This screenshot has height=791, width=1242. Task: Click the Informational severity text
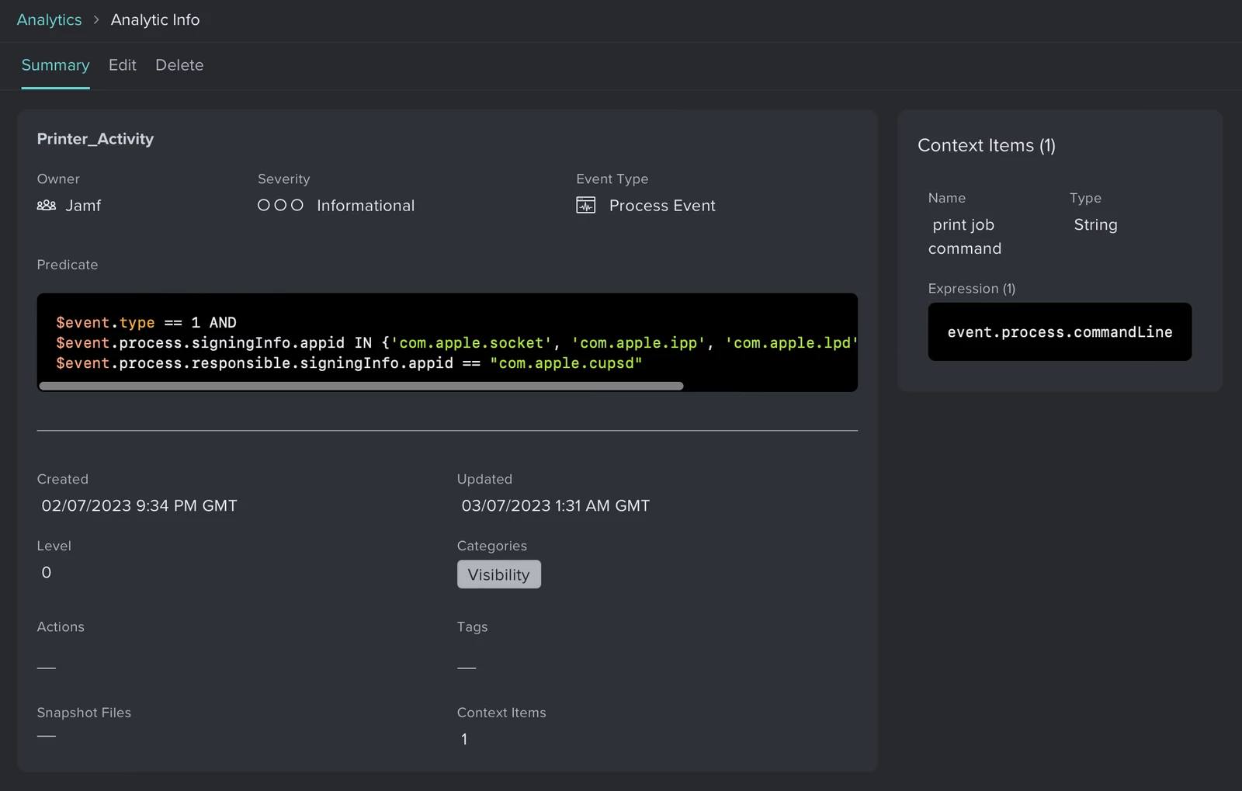point(366,206)
